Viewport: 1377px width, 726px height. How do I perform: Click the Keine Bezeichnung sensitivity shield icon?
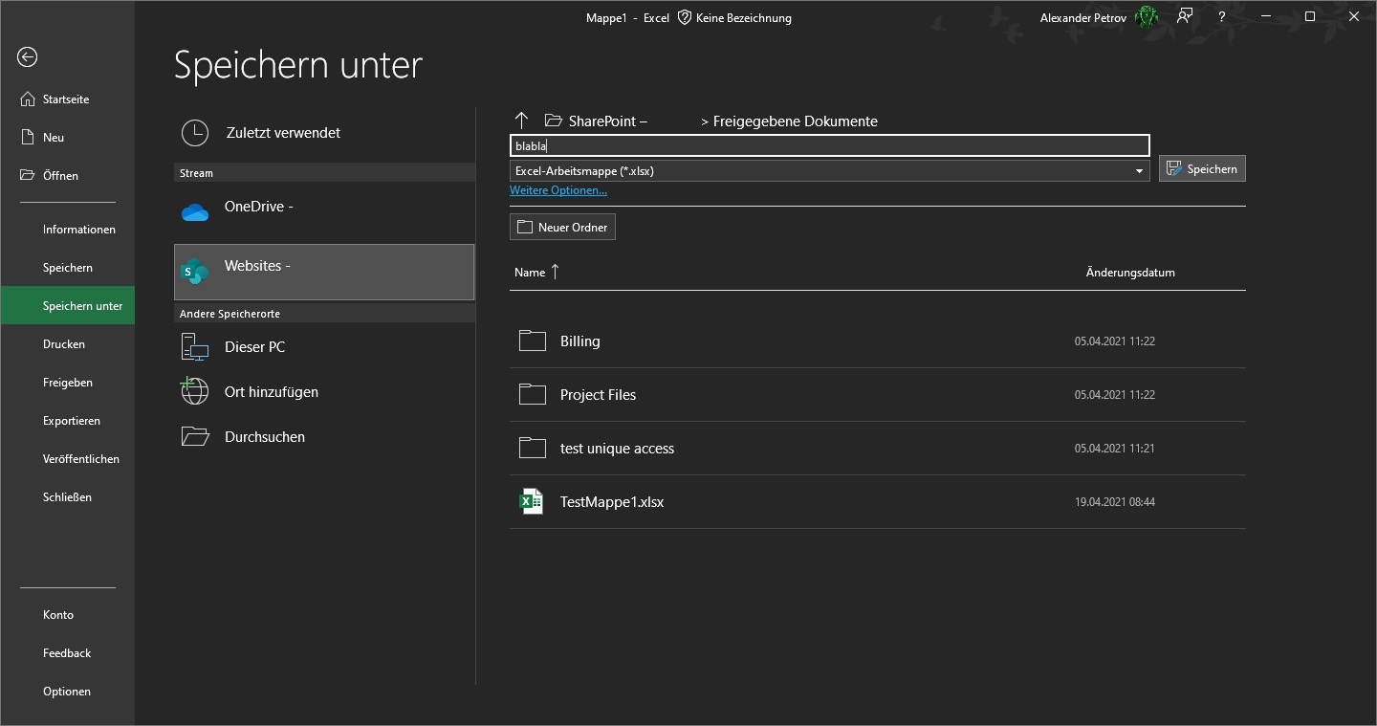pyautogui.click(x=685, y=17)
